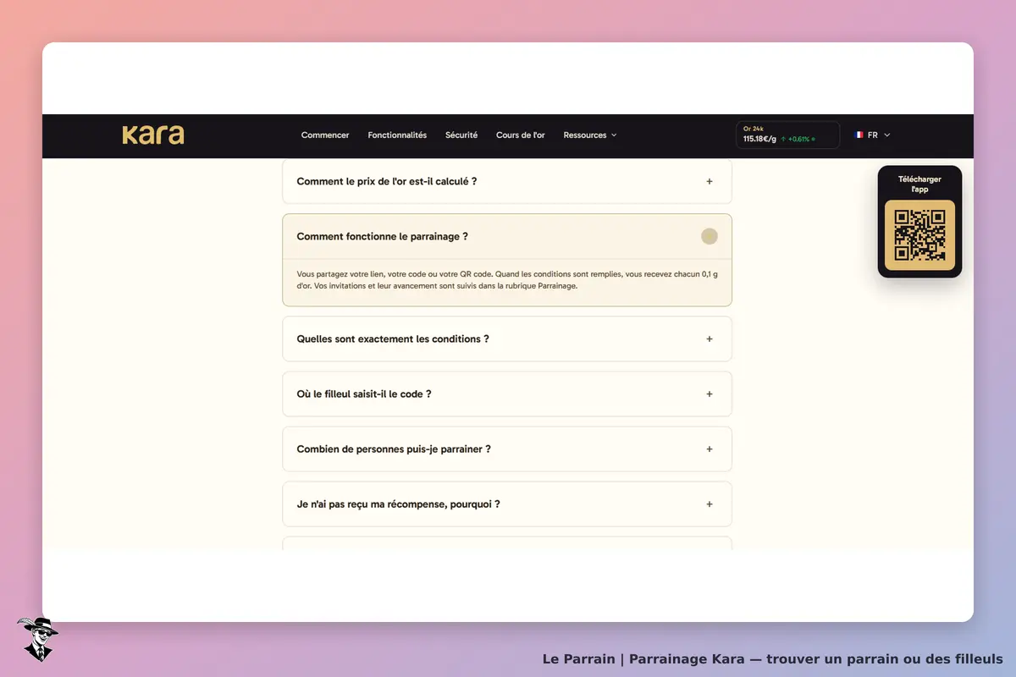Expand 'Combien de personnes puis-je parrainer ?'

click(x=507, y=449)
